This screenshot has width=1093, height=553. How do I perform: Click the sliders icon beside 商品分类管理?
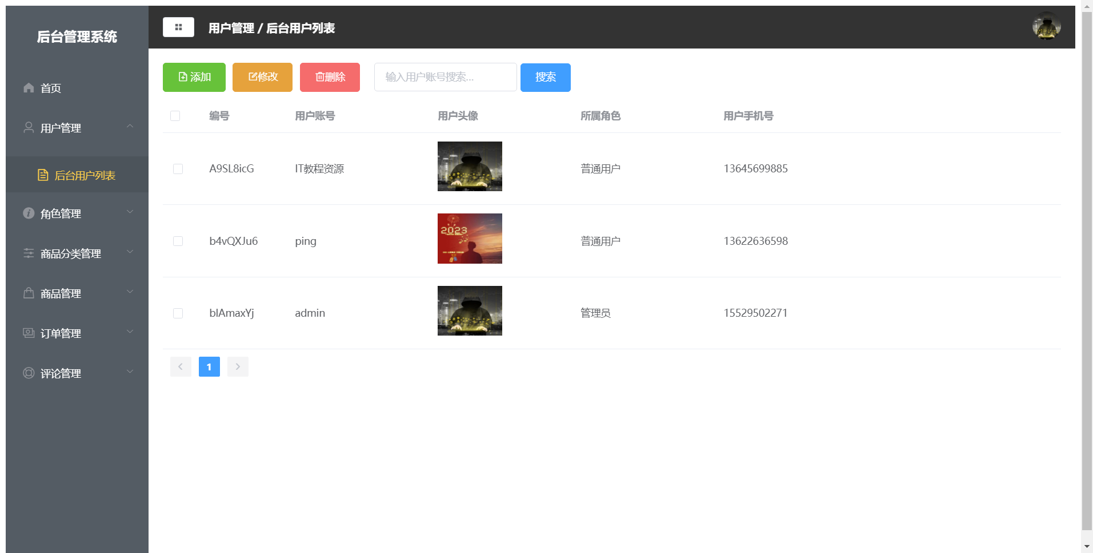[29, 253]
